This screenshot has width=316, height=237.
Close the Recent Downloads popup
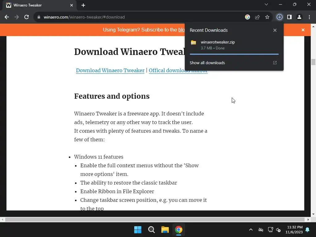click(275, 30)
